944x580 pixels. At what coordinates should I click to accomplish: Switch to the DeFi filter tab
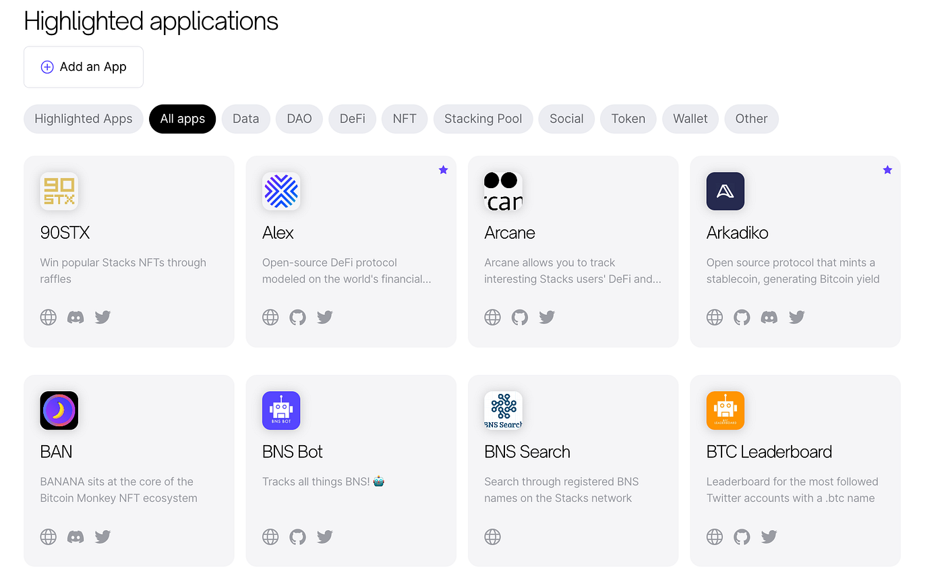click(x=352, y=119)
